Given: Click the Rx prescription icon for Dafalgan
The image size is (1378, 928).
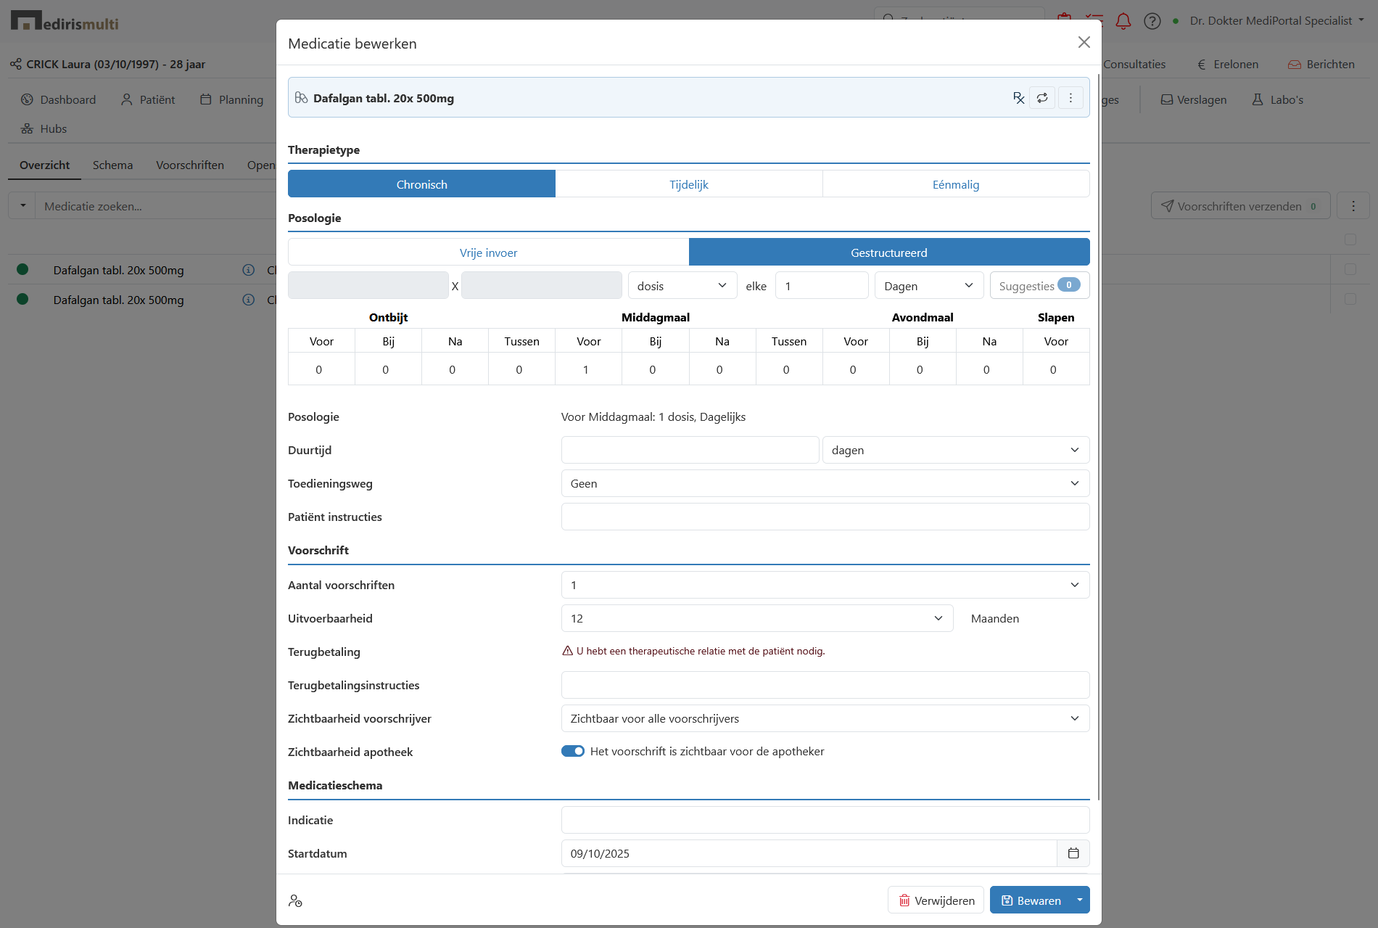Looking at the screenshot, I should (x=1019, y=98).
